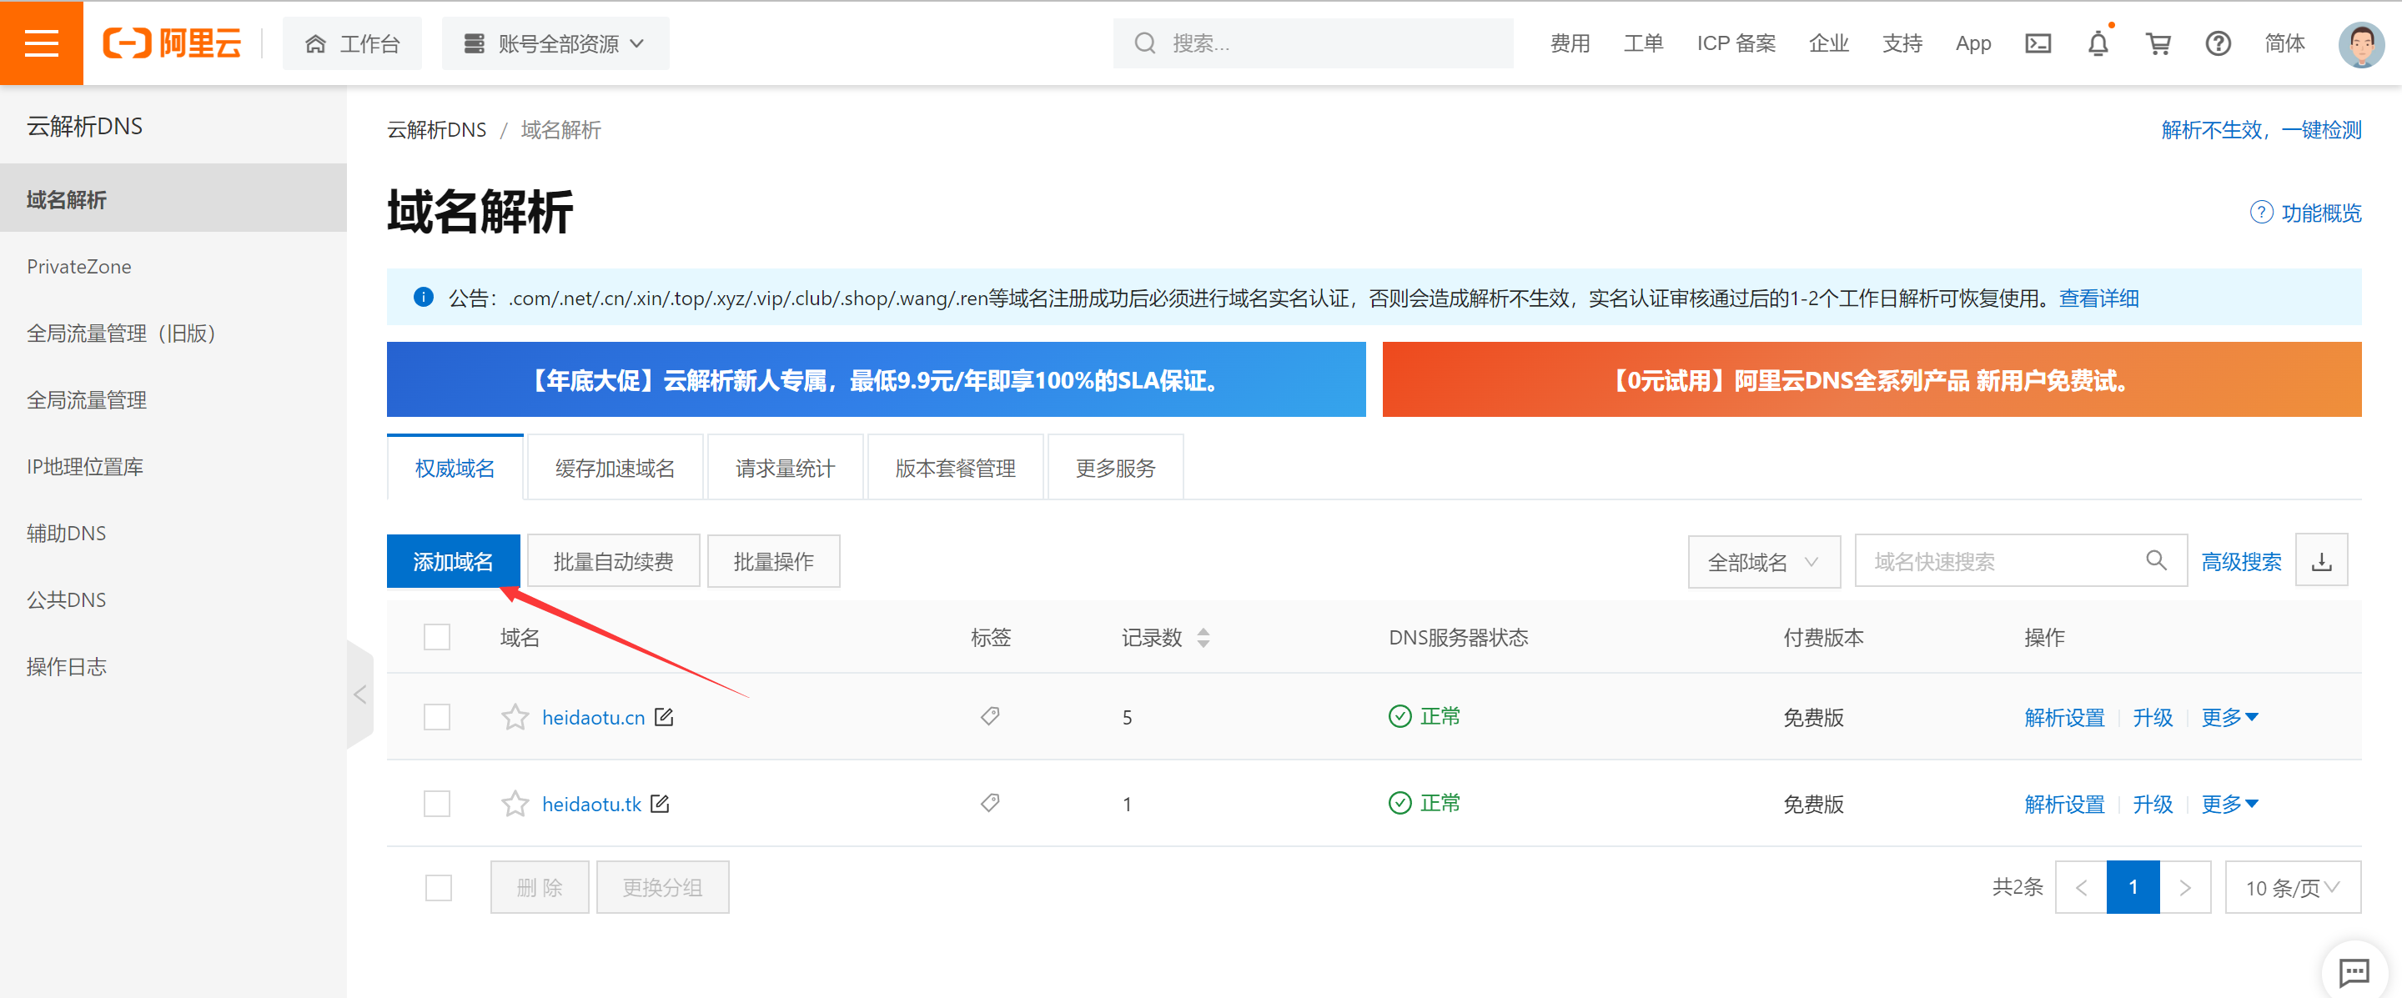Open the hamburger main menu
Viewport: 2402px width, 998px height.
(41, 43)
